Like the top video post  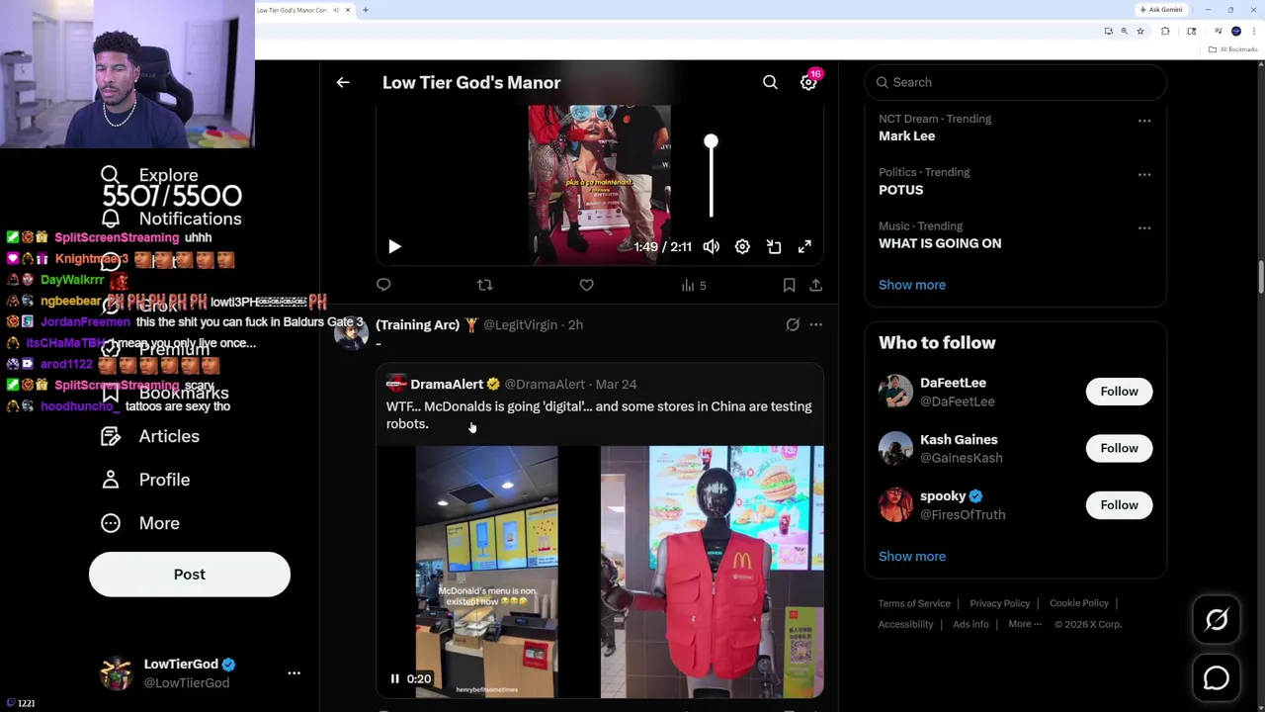[x=586, y=285]
